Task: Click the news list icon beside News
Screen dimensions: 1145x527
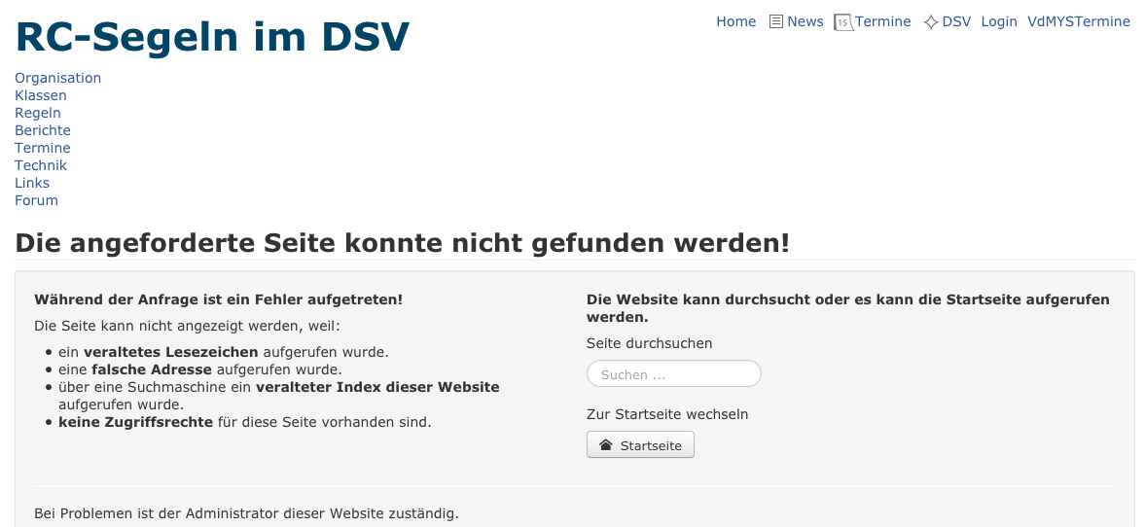Action: pyautogui.click(x=775, y=22)
